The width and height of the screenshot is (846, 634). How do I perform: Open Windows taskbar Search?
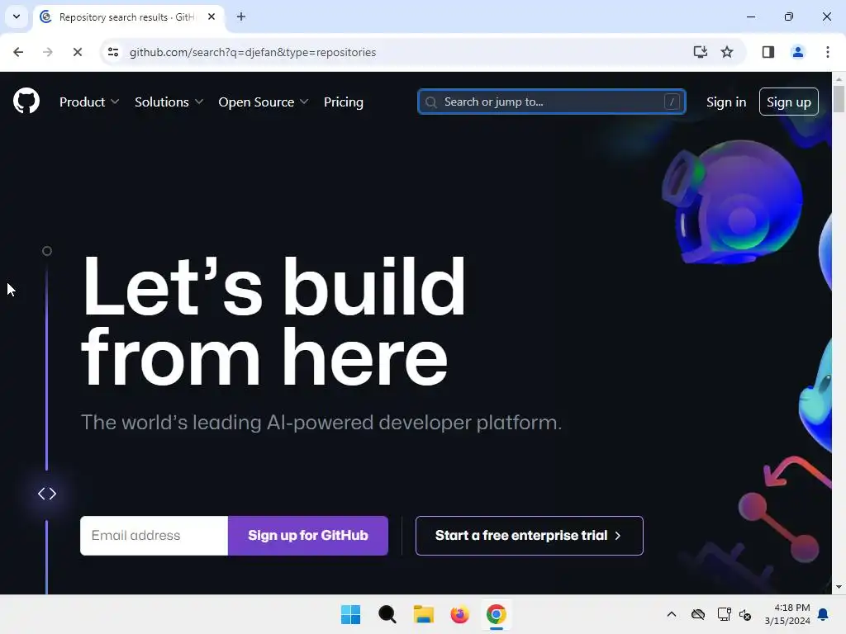click(x=387, y=614)
